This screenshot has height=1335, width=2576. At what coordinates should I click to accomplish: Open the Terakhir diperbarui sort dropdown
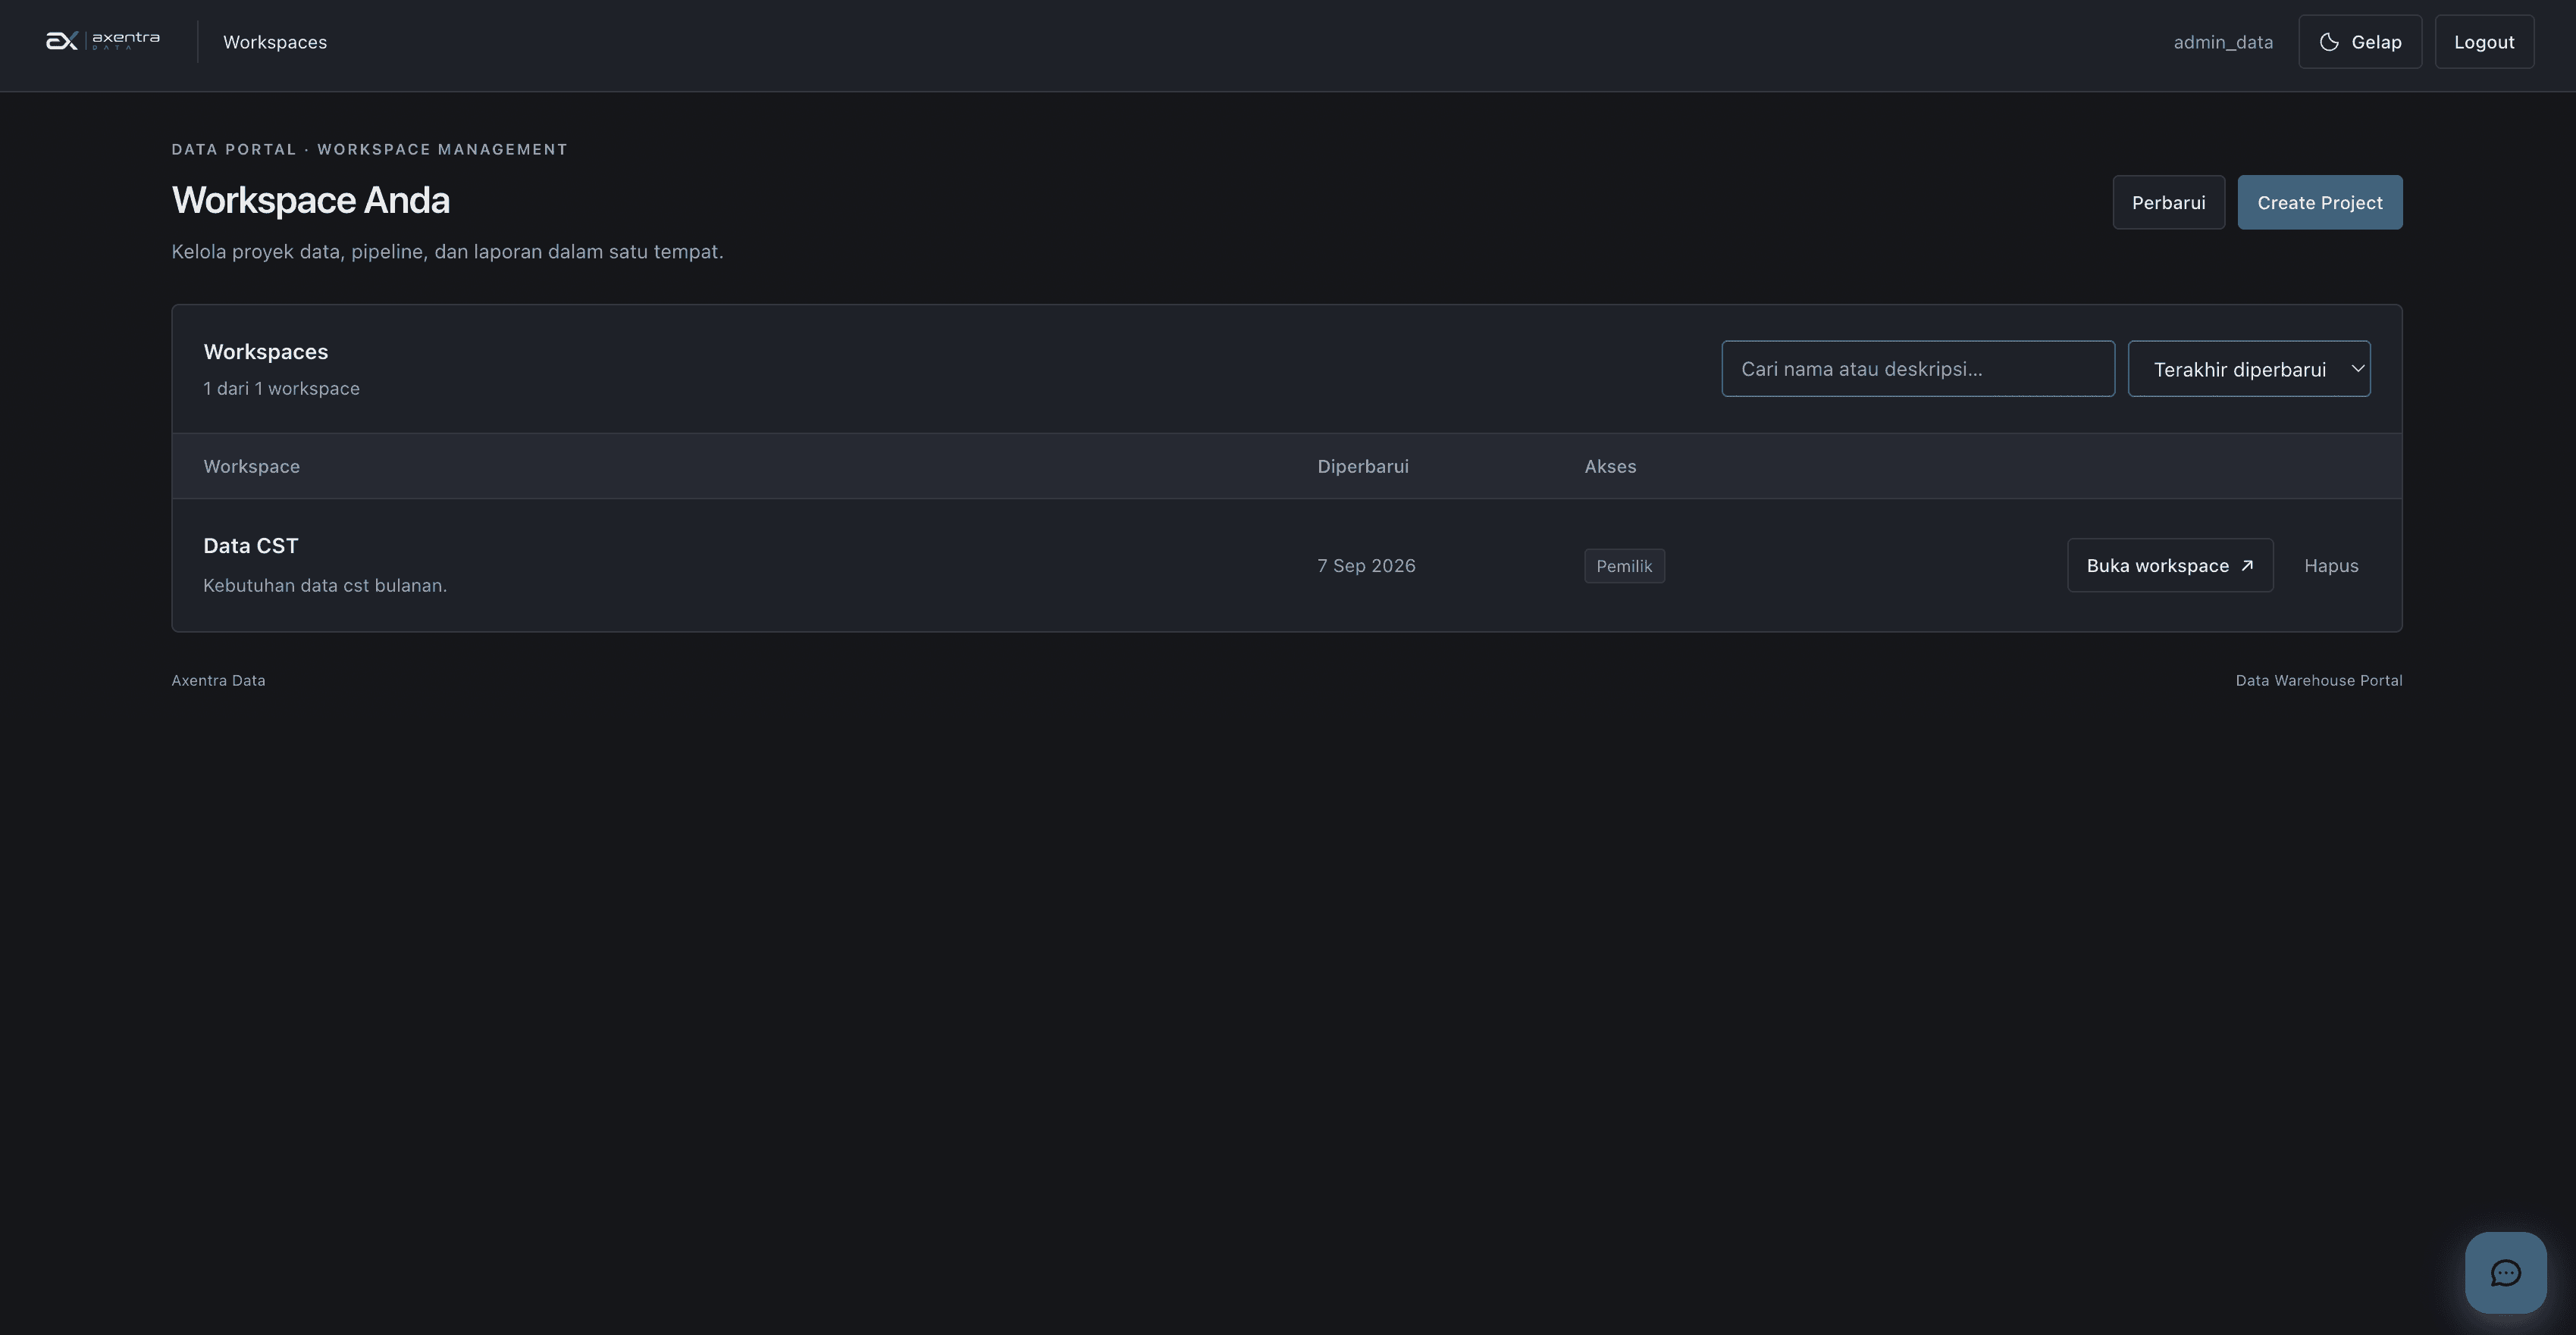(x=2249, y=369)
